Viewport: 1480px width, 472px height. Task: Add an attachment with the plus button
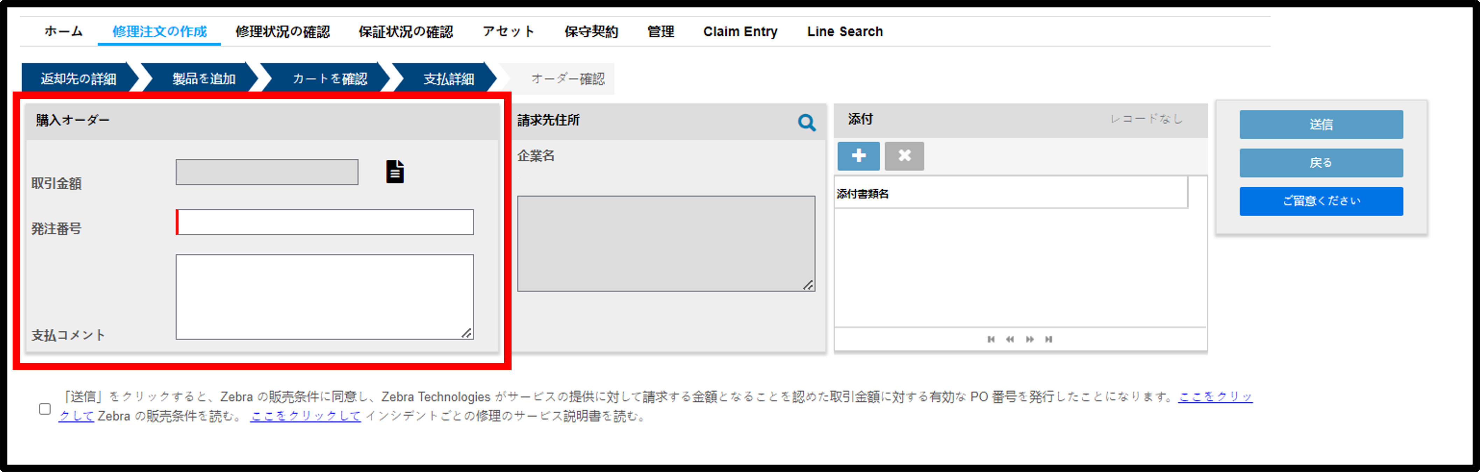(x=858, y=156)
